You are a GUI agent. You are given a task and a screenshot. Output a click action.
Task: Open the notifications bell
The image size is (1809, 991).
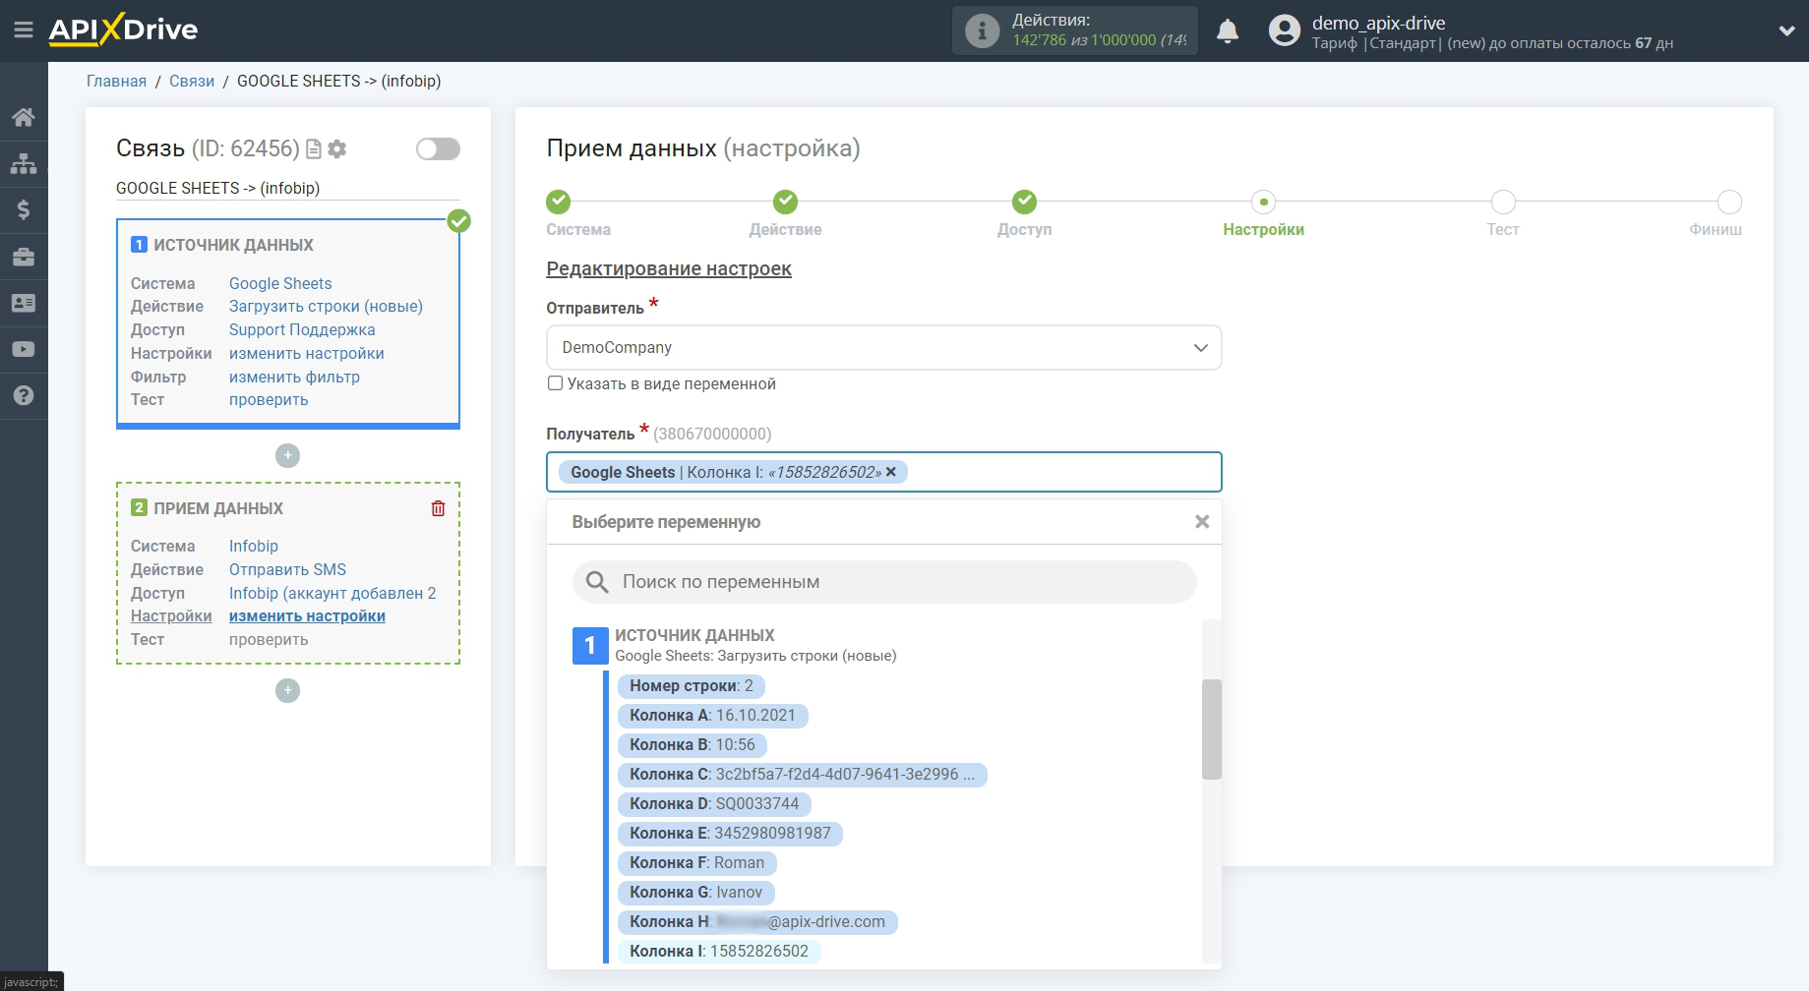tap(1228, 31)
